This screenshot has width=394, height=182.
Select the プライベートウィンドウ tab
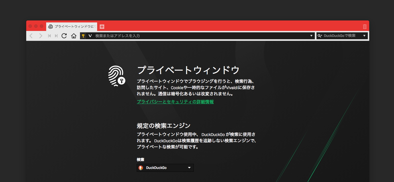tap(72, 27)
